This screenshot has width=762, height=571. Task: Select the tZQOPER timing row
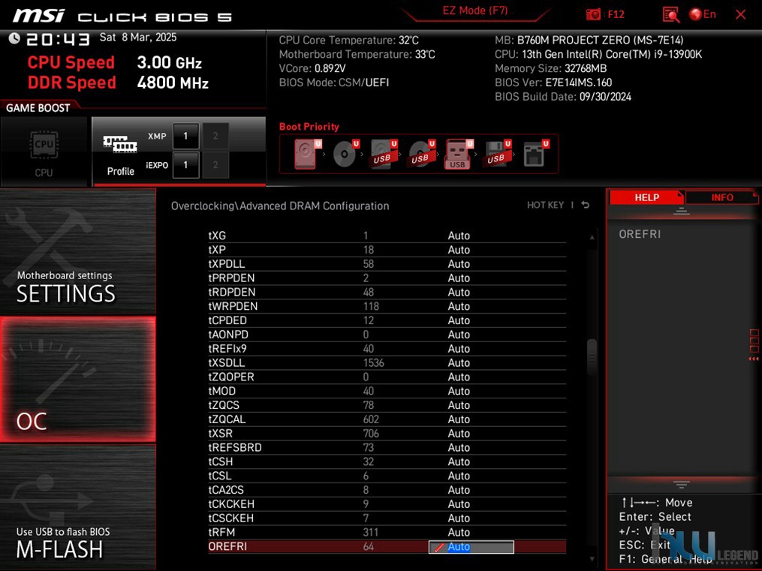(x=387, y=377)
